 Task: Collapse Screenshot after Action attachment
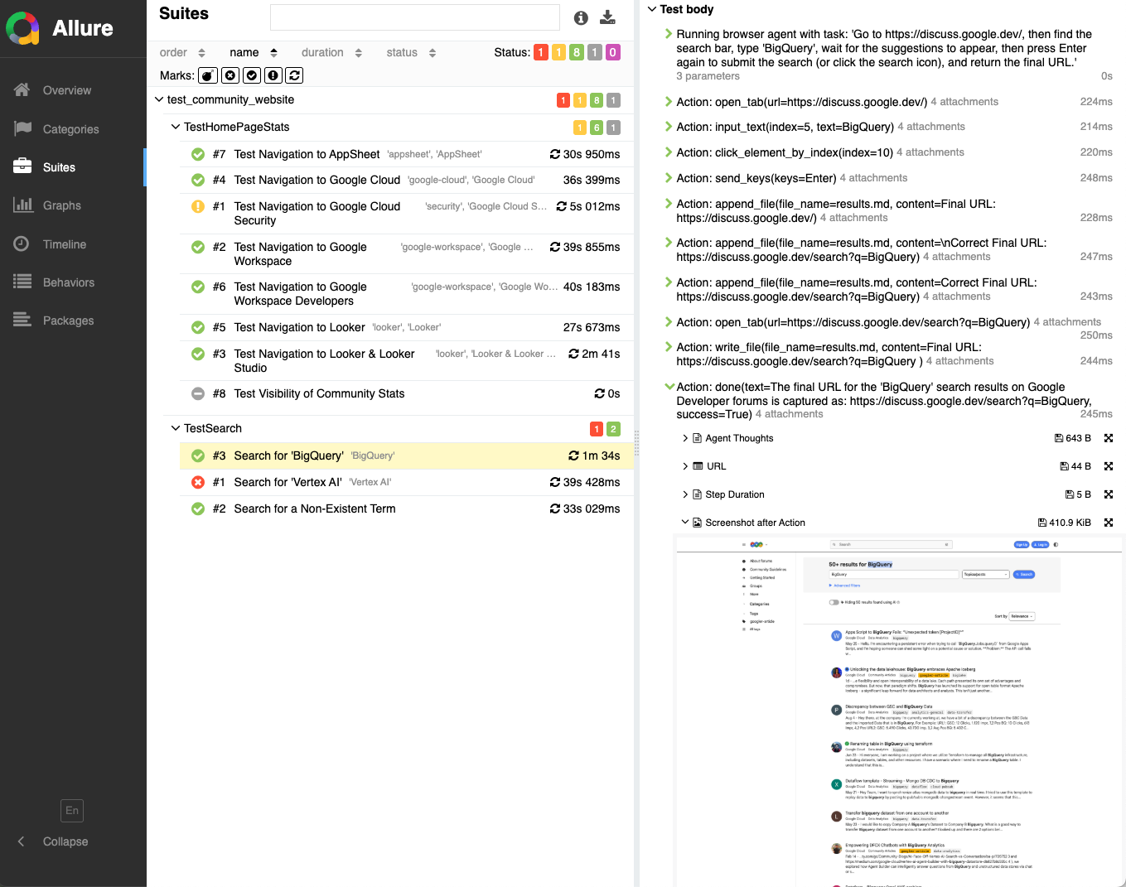click(685, 523)
